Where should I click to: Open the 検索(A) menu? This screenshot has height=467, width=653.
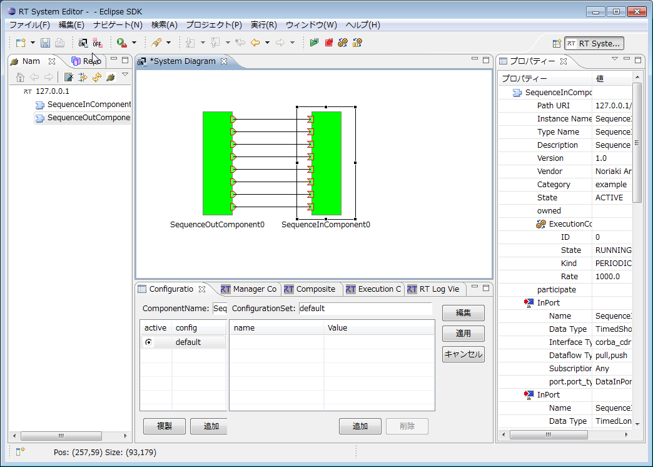pyautogui.click(x=164, y=25)
